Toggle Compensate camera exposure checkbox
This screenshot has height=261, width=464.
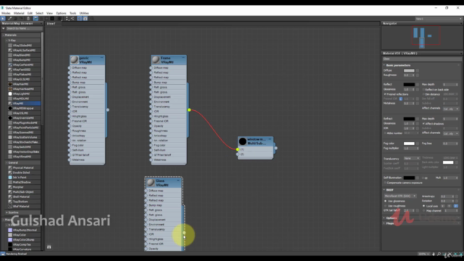point(385,183)
